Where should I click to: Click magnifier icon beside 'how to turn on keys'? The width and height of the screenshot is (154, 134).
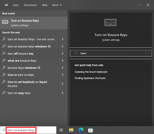pyautogui.click(x=4, y=74)
